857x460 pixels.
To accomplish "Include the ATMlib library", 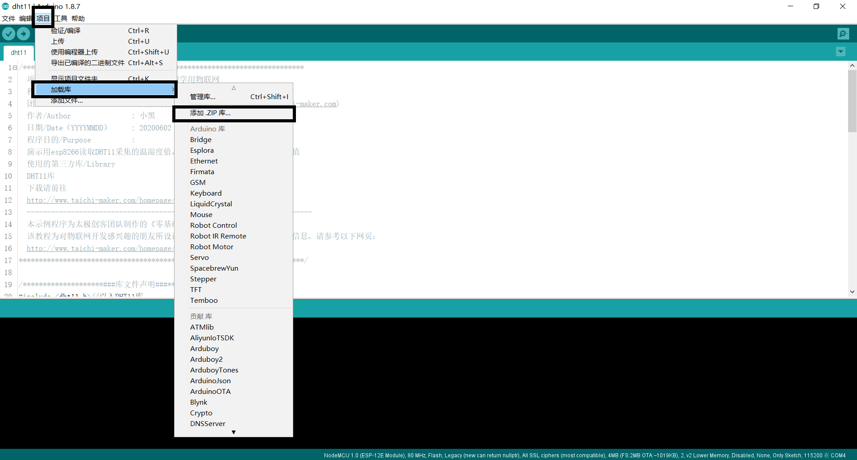I will (233, 327).
